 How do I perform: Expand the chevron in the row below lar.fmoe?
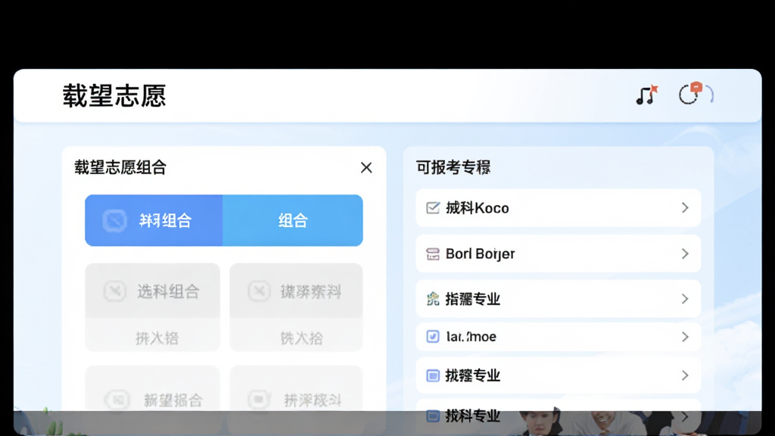click(x=685, y=375)
